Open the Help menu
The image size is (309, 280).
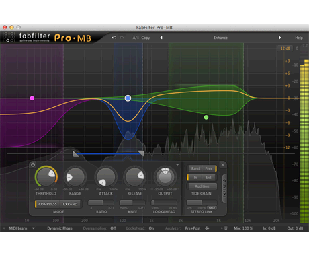299,38
